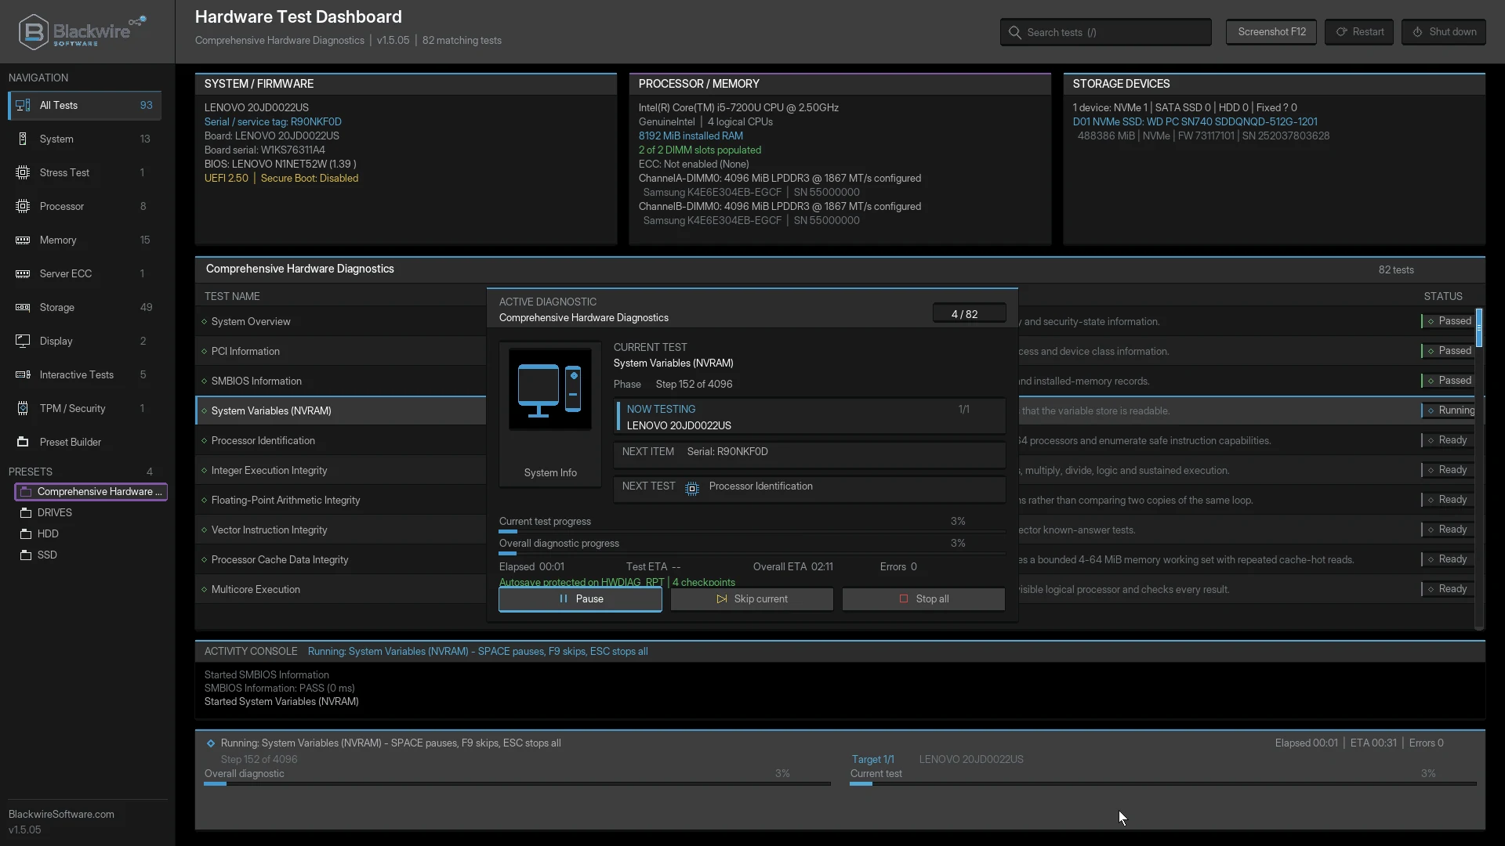Click the Display monitor icon
Image resolution: width=1505 pixels, height=846 pixels.
(x=23, y=342)
